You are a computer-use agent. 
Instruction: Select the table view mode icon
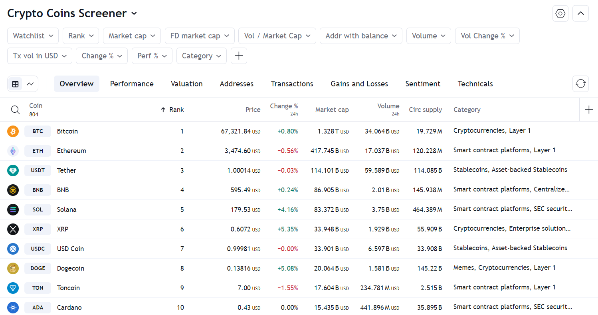click(x=15, y=84)
